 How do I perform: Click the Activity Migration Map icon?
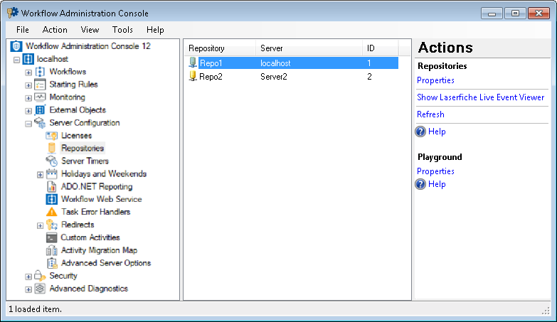(51, 250)
